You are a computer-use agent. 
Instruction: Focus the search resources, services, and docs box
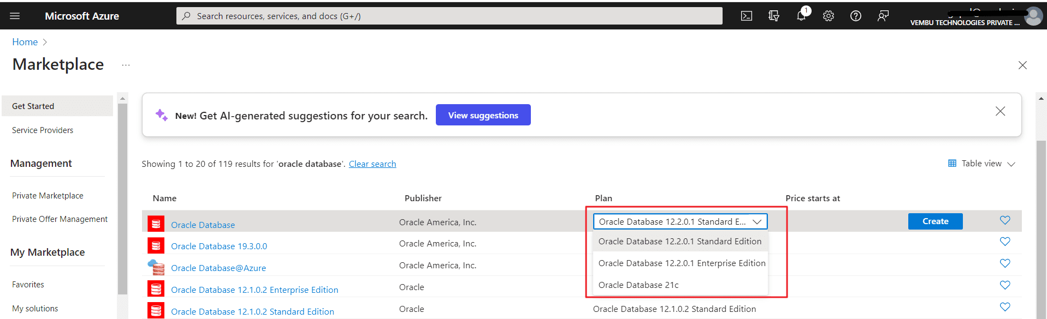[449, 16]
